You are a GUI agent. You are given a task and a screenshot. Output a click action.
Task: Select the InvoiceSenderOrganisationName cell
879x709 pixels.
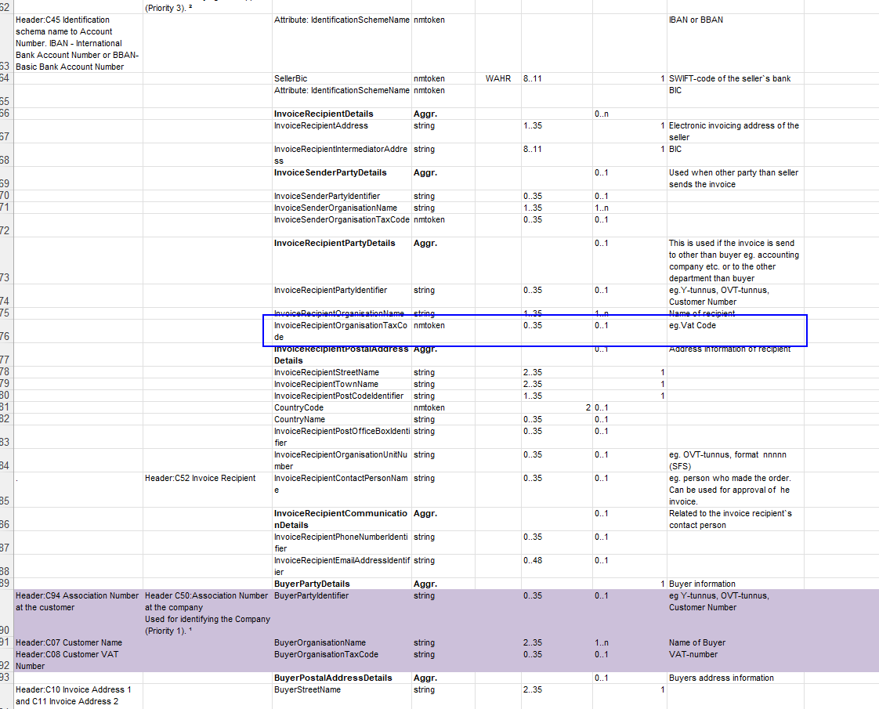(x=342, y=208)
